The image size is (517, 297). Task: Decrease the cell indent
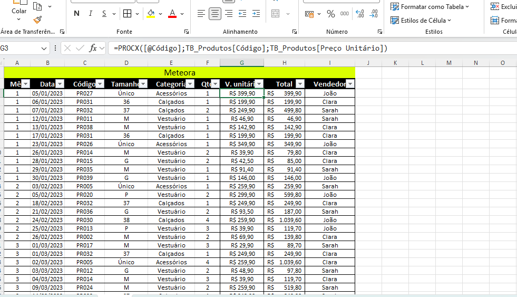[x=242, y=14]
